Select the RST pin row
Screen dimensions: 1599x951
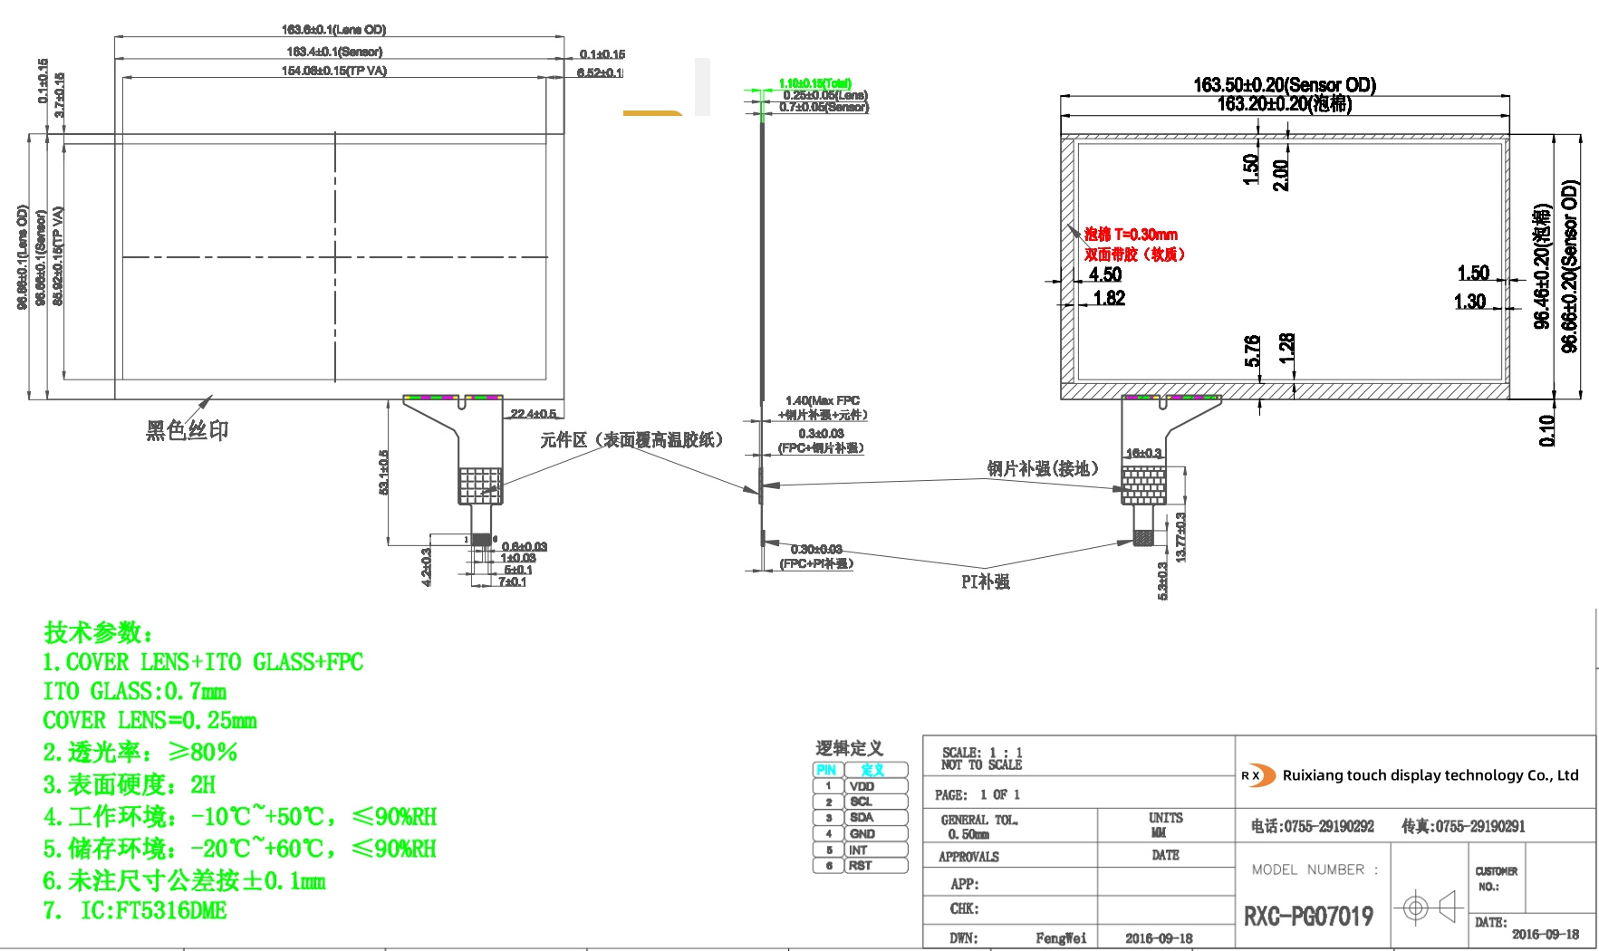click(x=860, y=866)
